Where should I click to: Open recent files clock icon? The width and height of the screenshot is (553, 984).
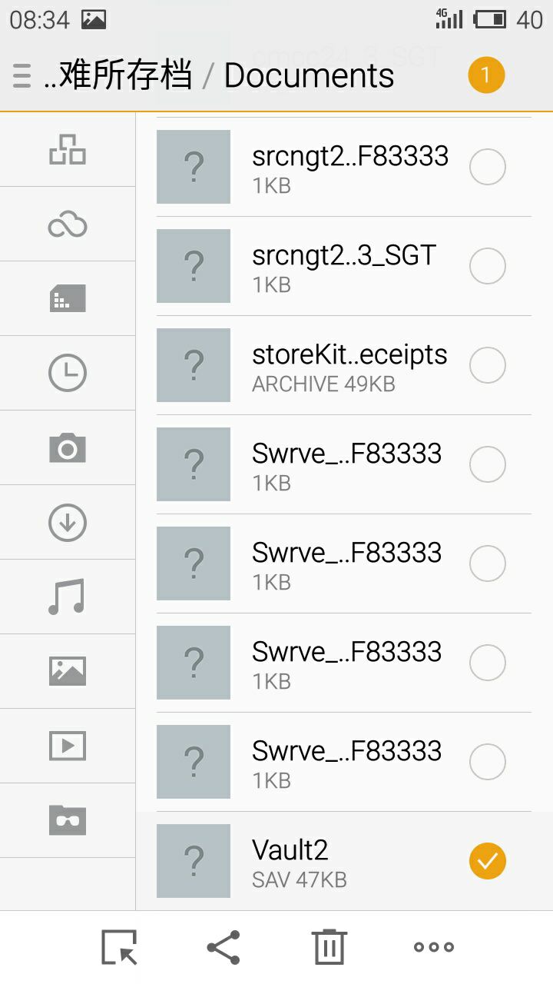(x=68, y=373)
